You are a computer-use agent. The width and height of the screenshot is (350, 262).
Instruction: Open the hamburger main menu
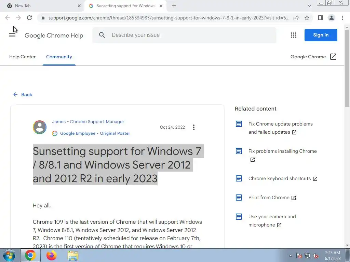(12, 35)
